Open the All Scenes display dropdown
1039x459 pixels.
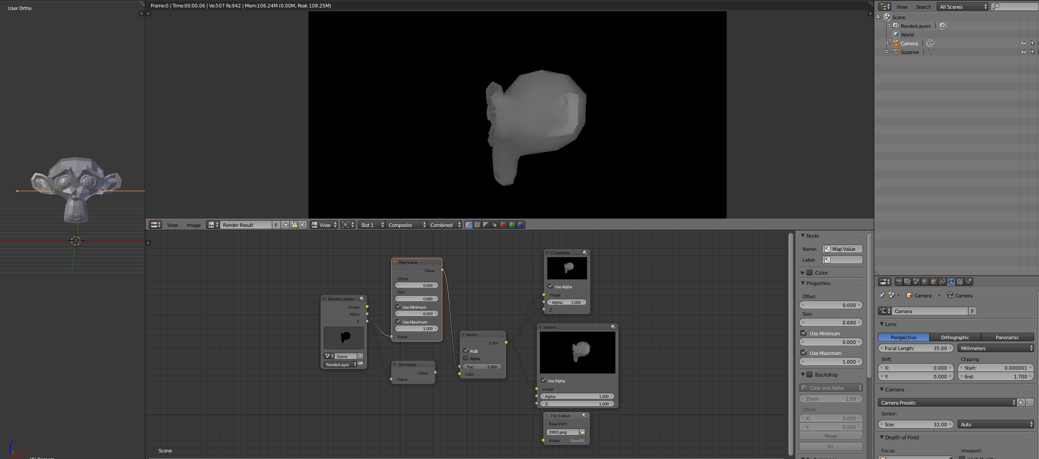coord(963,7)
